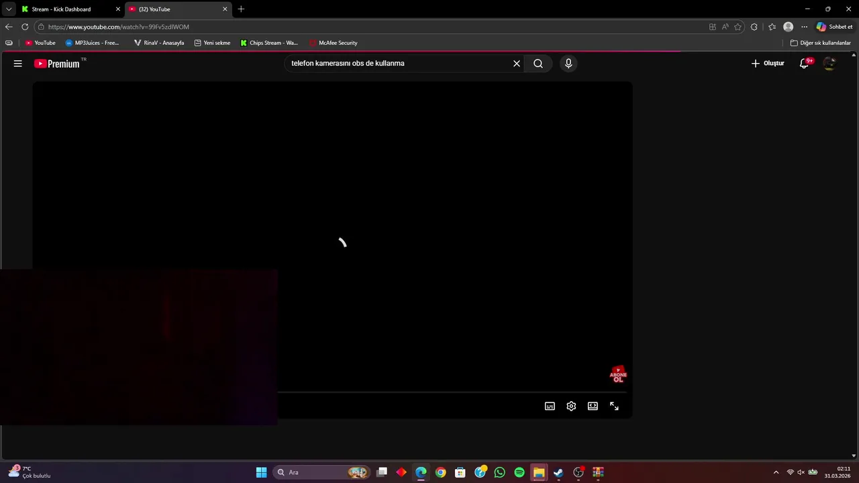This screenshot has width=859, height=483.
Task: Open the Oluştur create menu
Action: click(768, 63)
